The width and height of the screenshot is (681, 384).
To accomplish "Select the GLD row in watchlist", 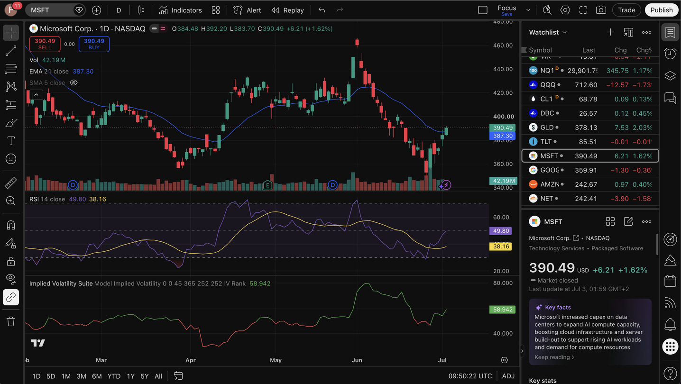I will [x=590, y=128].
